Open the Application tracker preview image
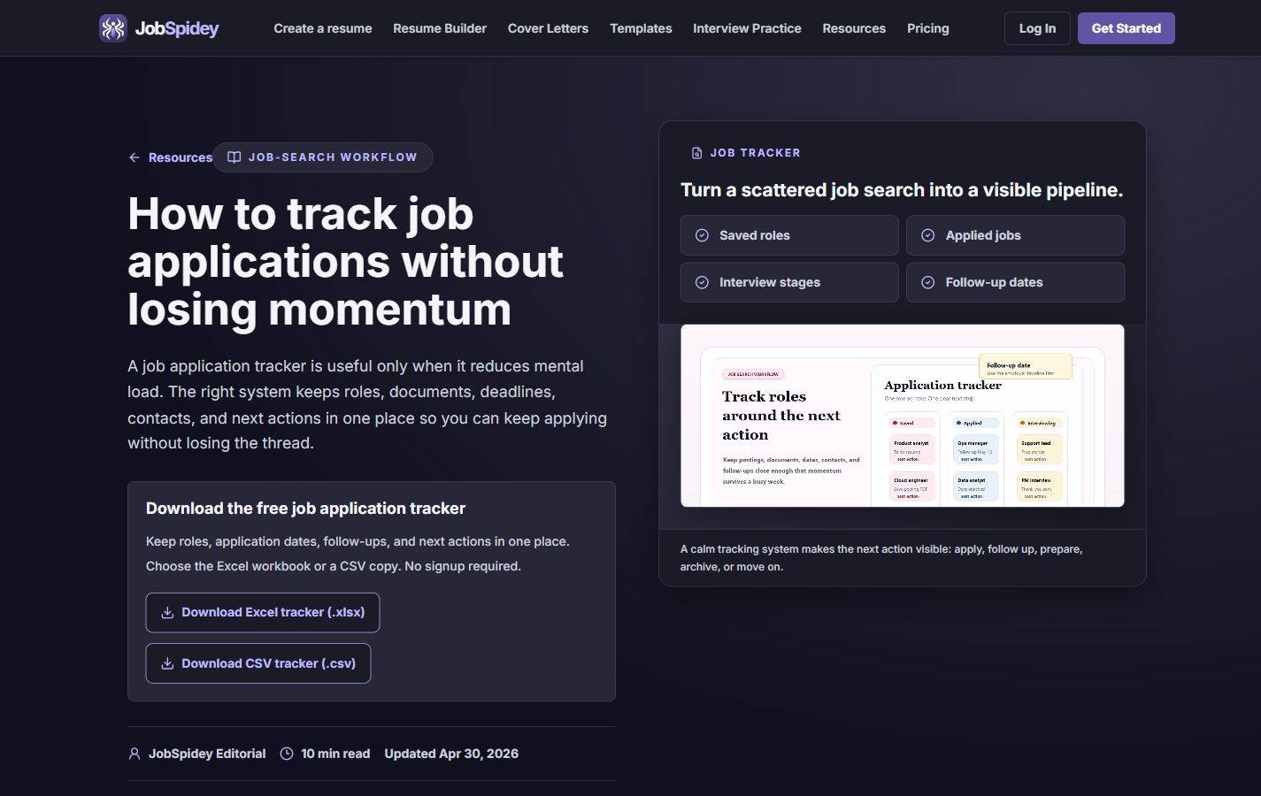The width and height of the screenshot is (1261, 796). tap(903, 416)
